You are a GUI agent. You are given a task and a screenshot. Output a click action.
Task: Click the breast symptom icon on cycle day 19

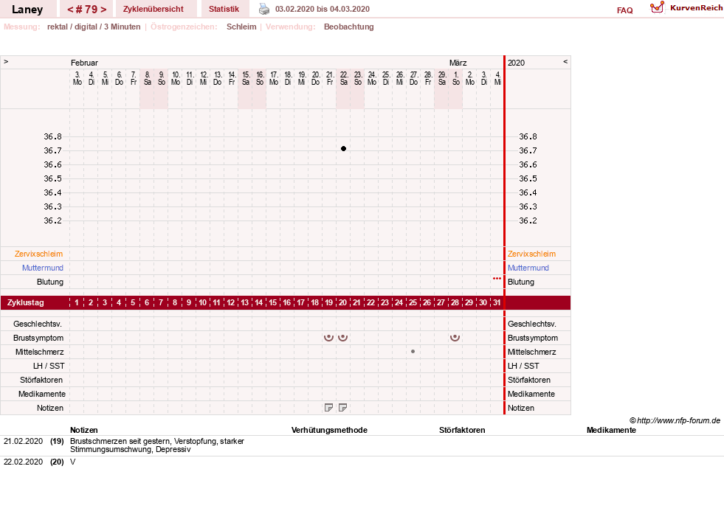[x=328, y=338]
